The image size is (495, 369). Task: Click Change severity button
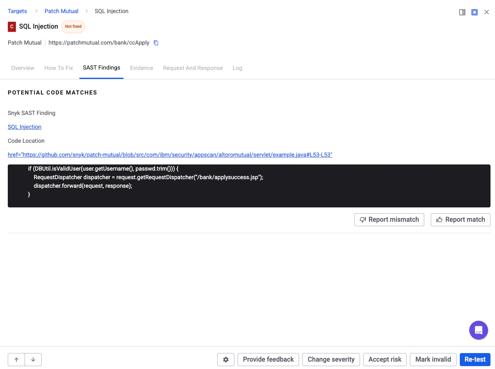pos(331,360)
